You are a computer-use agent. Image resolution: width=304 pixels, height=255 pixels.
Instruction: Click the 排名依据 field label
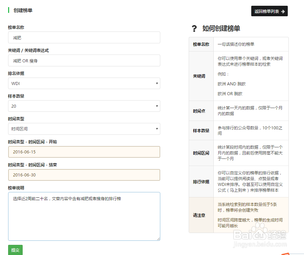(16, 73)
